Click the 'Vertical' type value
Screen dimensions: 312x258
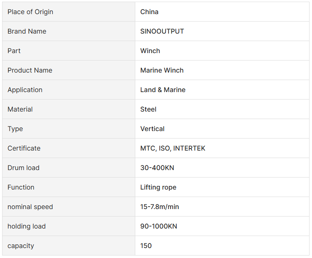tap(152, 129)
